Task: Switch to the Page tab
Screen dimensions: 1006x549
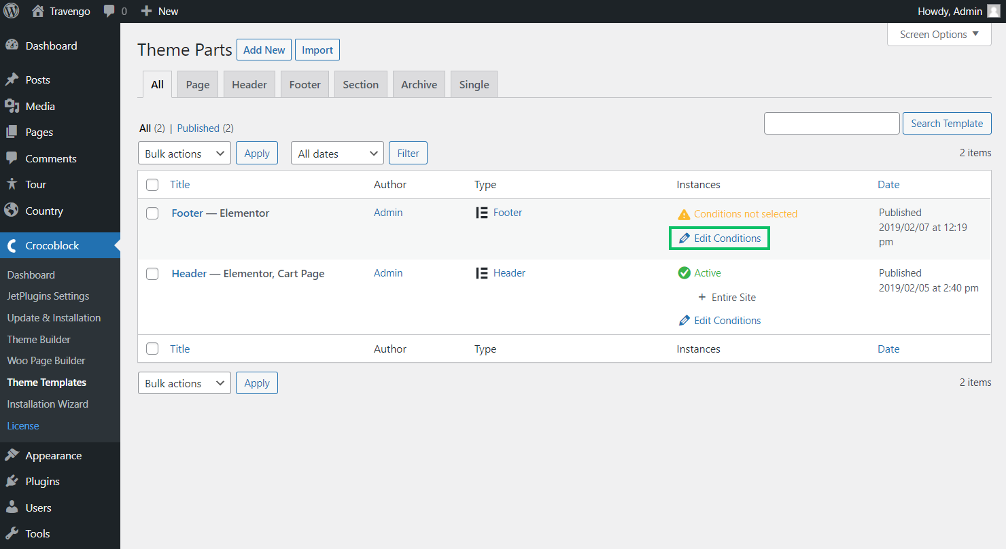Action: (x=198, y=84)
